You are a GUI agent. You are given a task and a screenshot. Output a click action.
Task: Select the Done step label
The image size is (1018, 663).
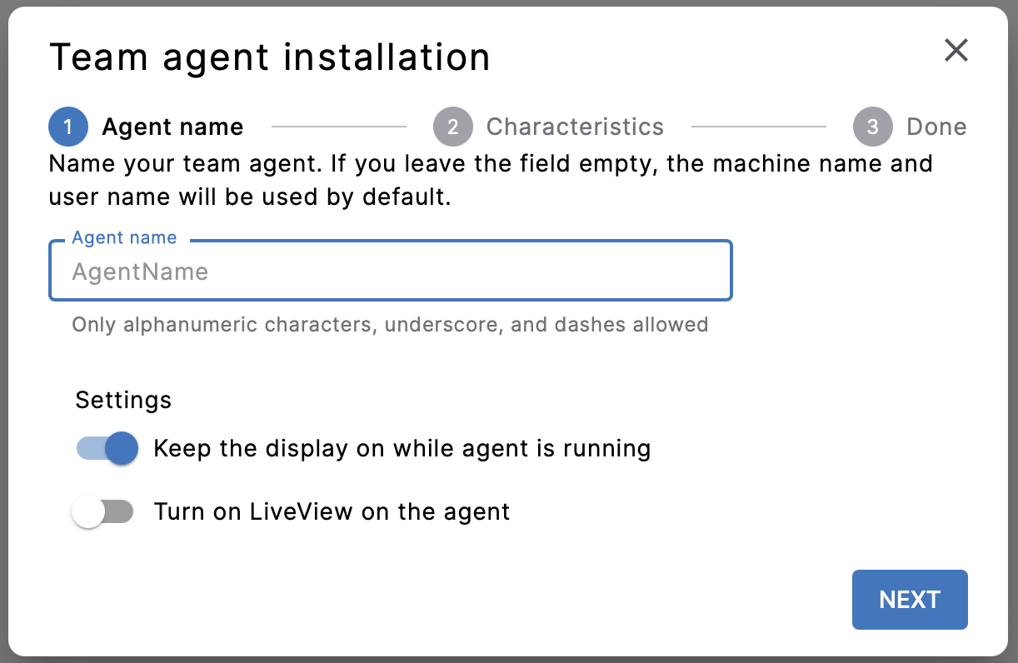[x=936, y=126]
